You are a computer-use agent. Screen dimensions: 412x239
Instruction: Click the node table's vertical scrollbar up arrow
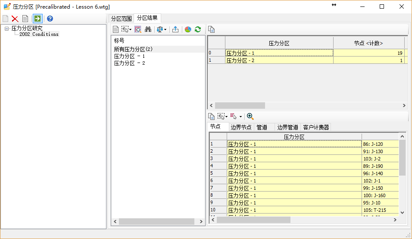tap(402, 136)
